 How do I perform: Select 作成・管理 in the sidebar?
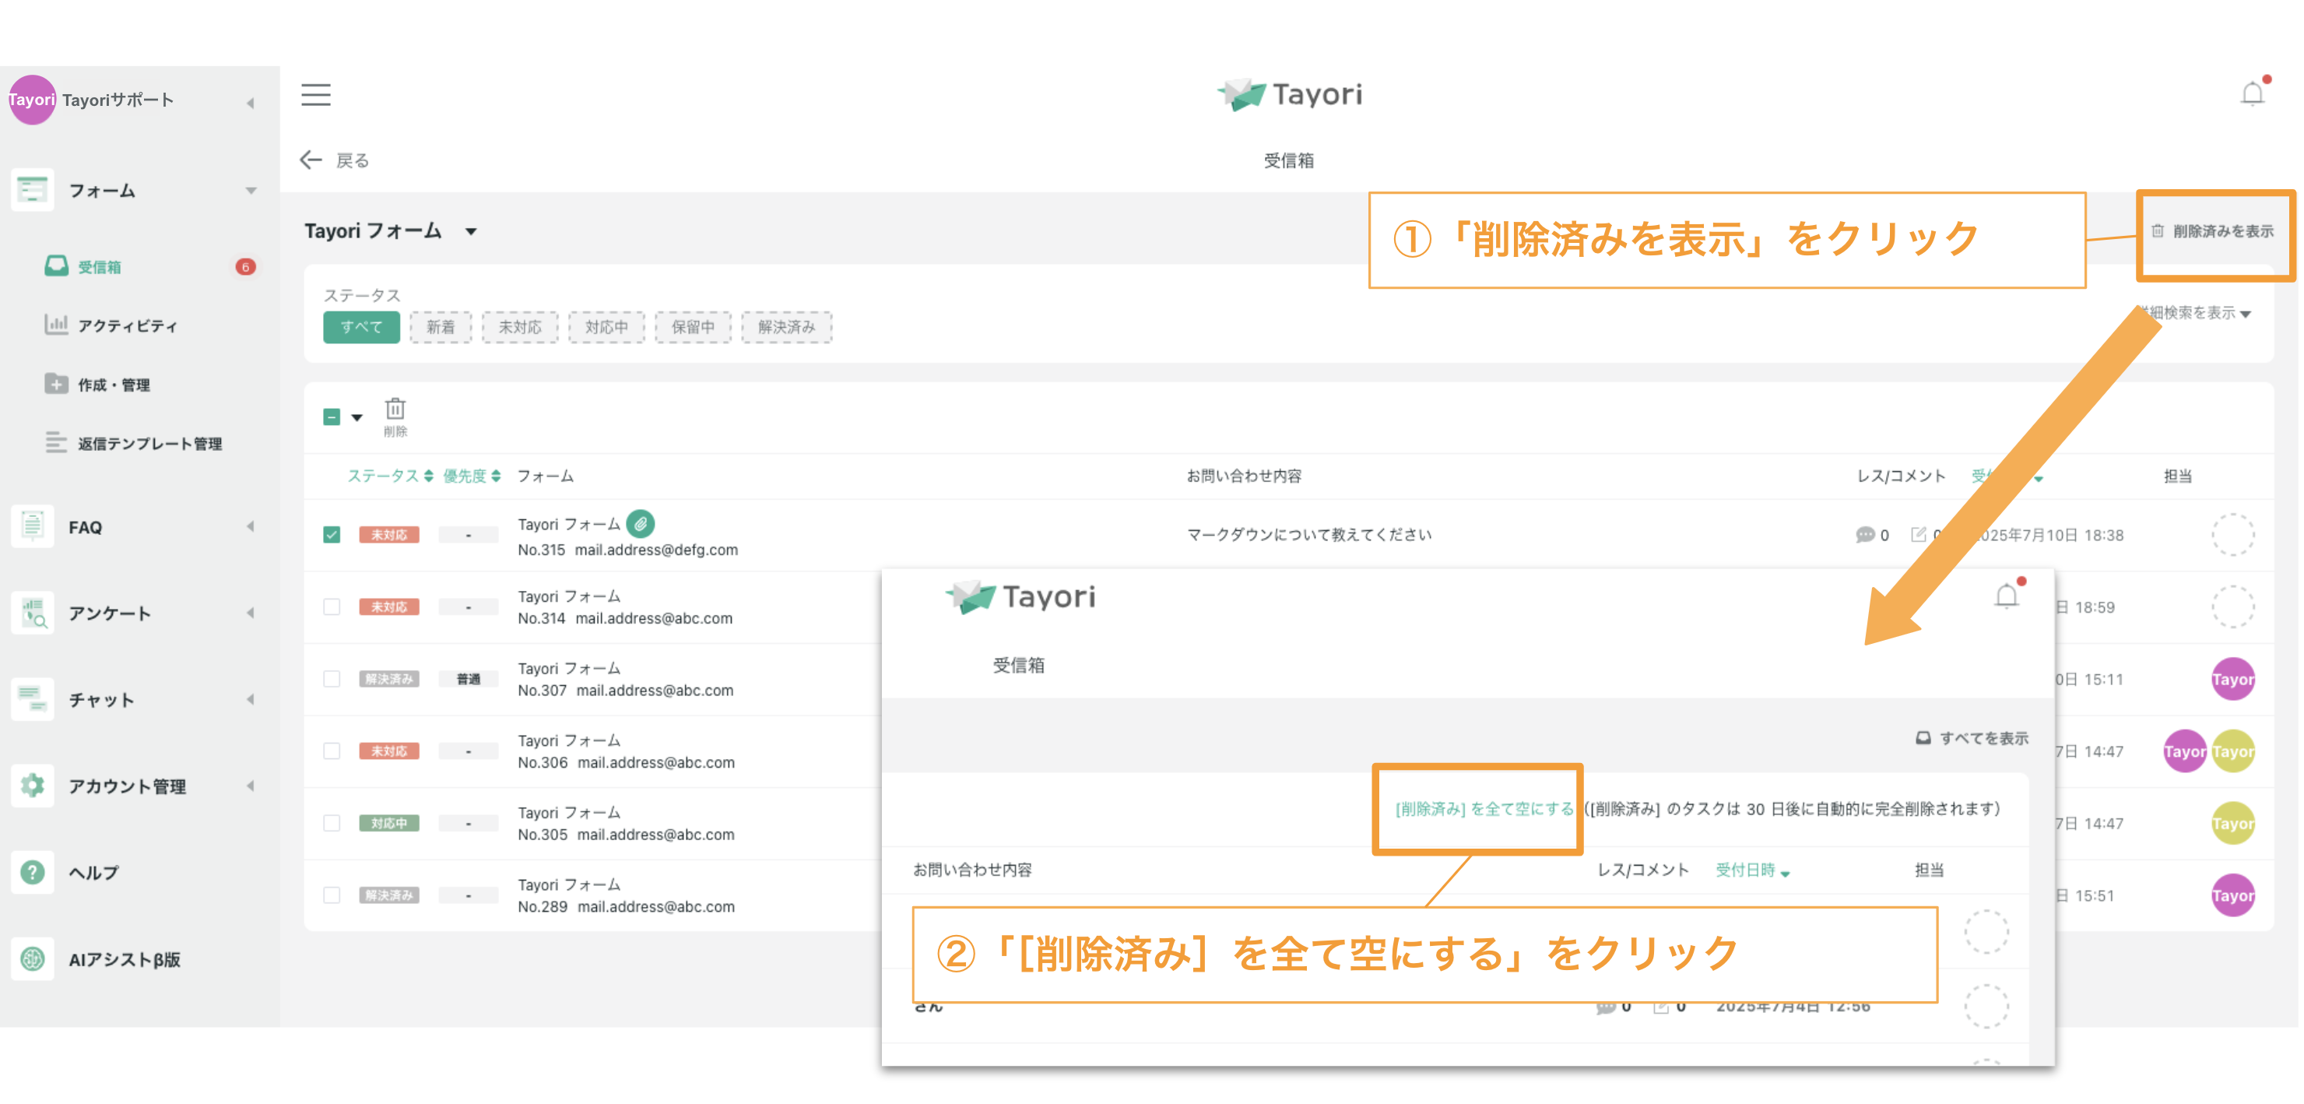116,384
